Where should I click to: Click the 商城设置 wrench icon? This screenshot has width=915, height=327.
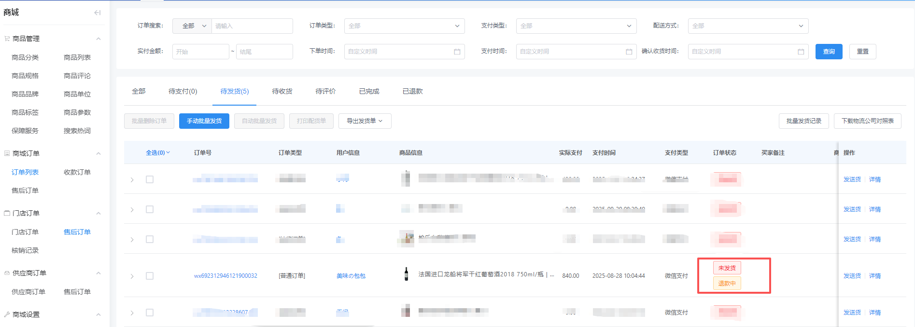tap(7, 314)
